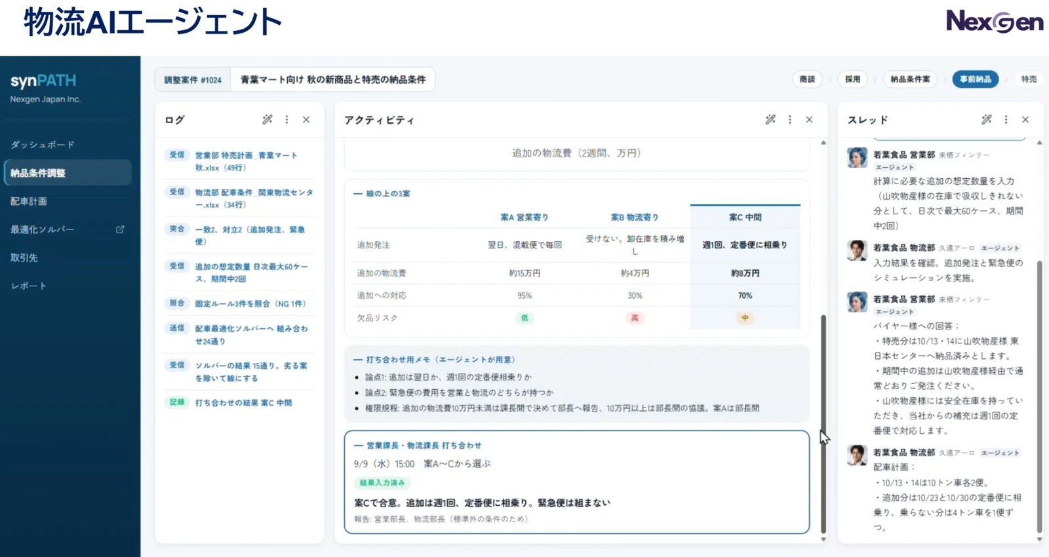Open the three-dot menu in スレッド panel

pyautogui.click(x=1006, y=119)
